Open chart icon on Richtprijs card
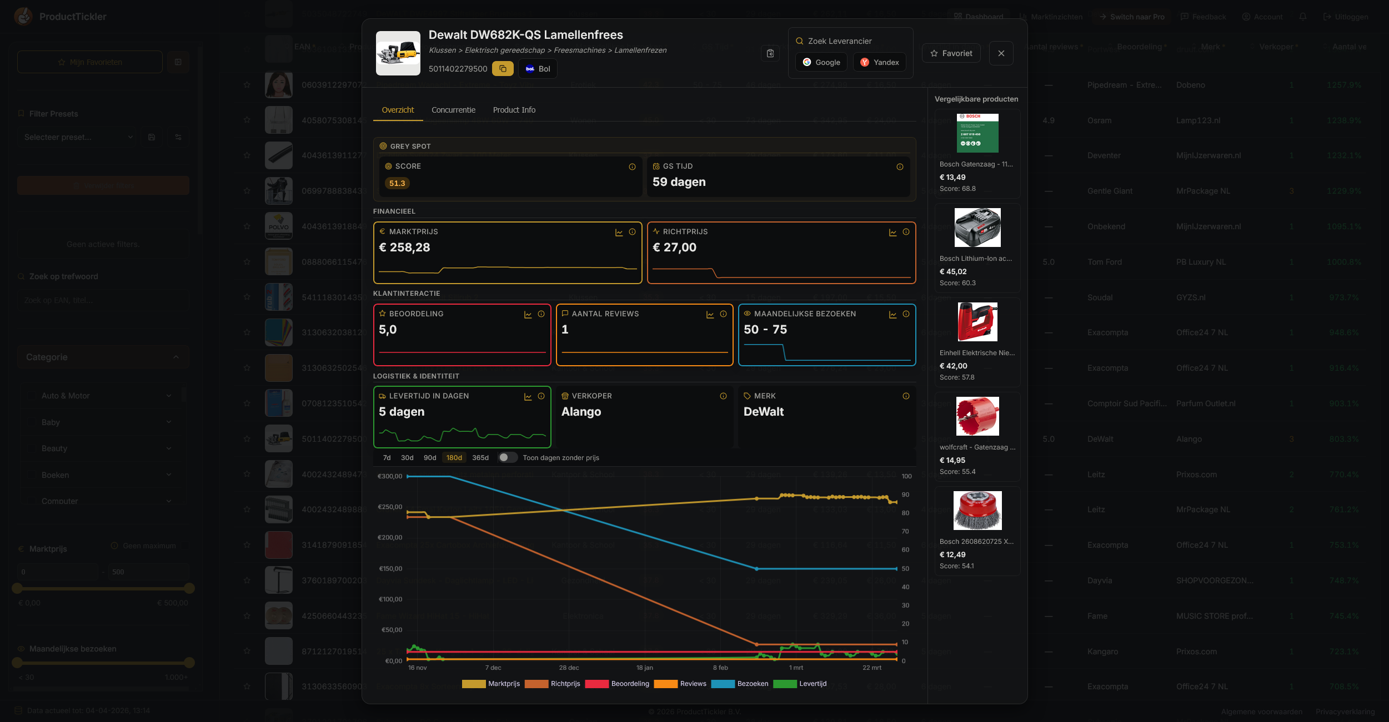 [892, 233]
